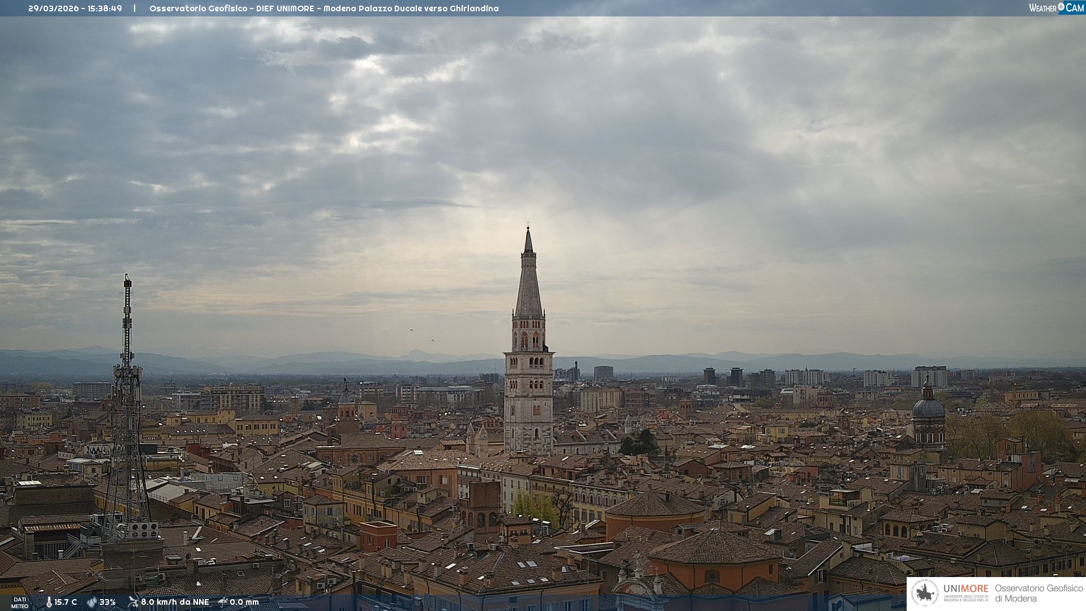Select the 33% humidity reading
The height and width of the screenshot is (611, 1086).
coord(107,603)
